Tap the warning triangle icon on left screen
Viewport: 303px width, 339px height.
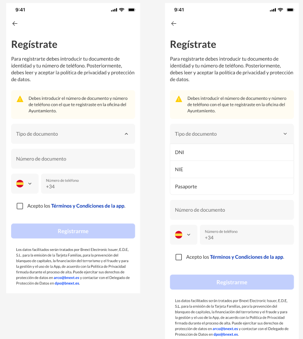coord(20,99)
